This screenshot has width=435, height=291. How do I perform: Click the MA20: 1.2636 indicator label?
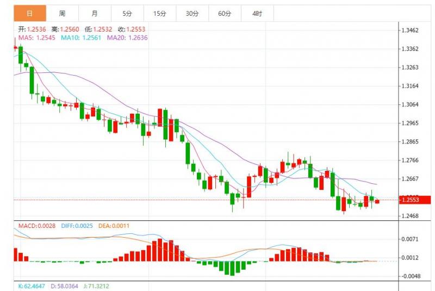click(127, 38)
